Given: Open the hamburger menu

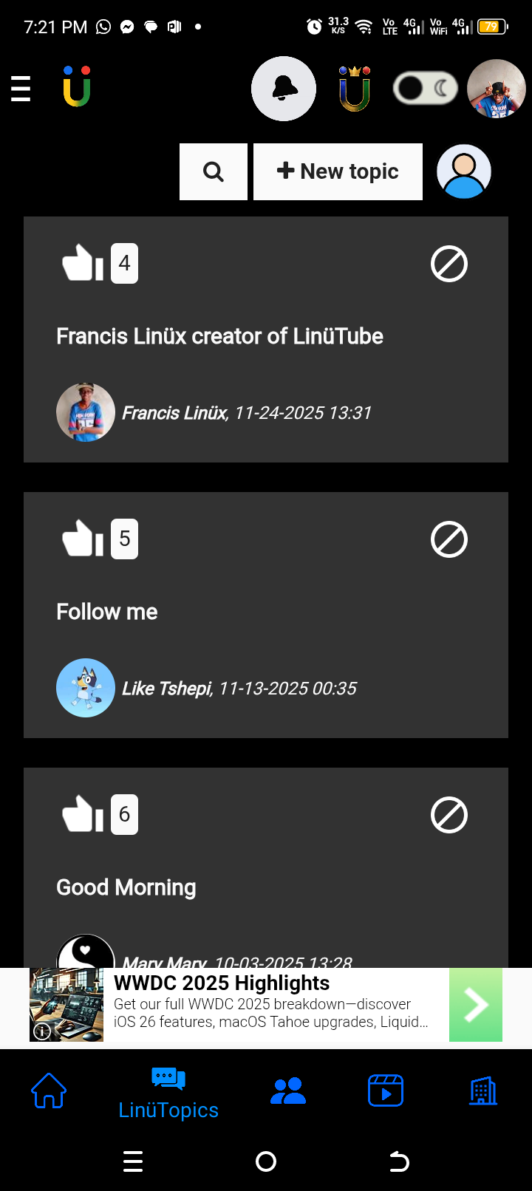Looking at the screenshot, I should pos(21,89).
